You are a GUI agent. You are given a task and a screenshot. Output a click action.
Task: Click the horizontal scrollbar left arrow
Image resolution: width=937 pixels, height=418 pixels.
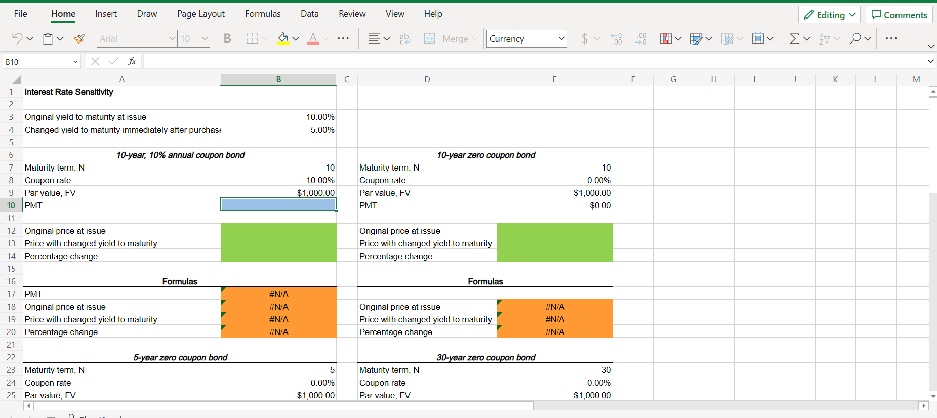tap(29, 406)
